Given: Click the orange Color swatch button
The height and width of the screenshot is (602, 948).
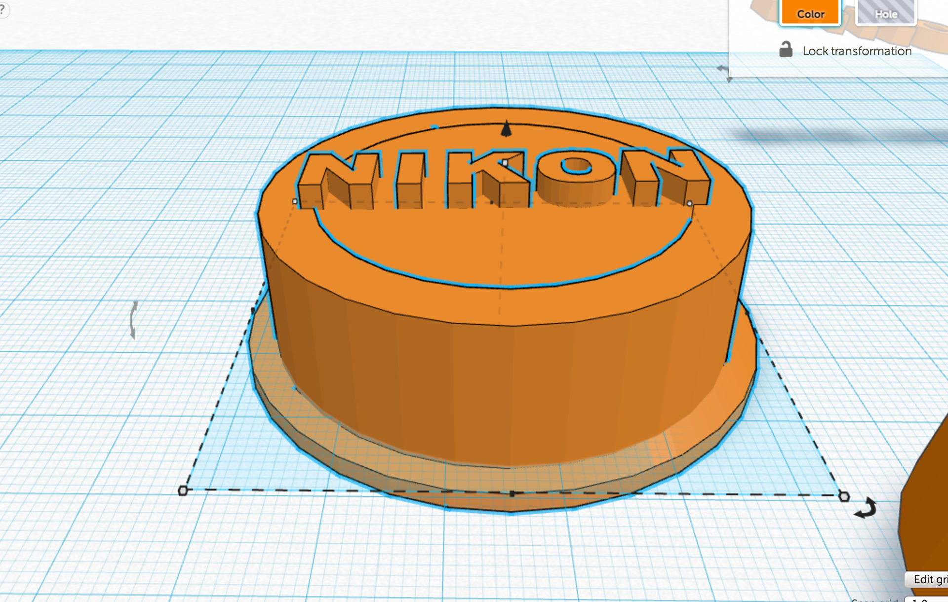Looking at the screenshot, I should [810, 12].
